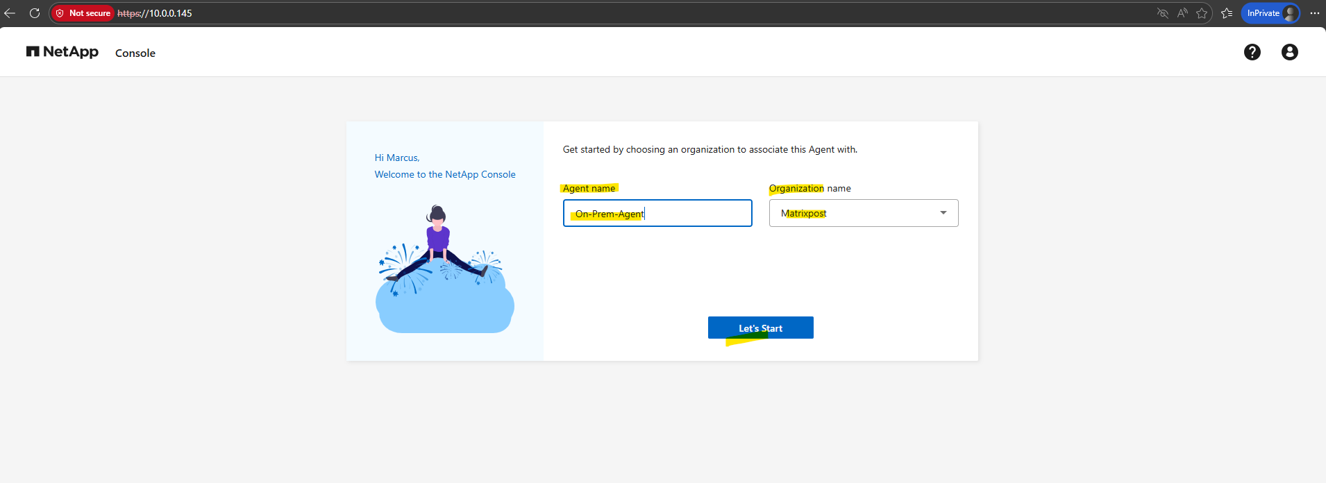
Task: Click the 'Get started by choosing an organization' text
Action: pos(710,149)
